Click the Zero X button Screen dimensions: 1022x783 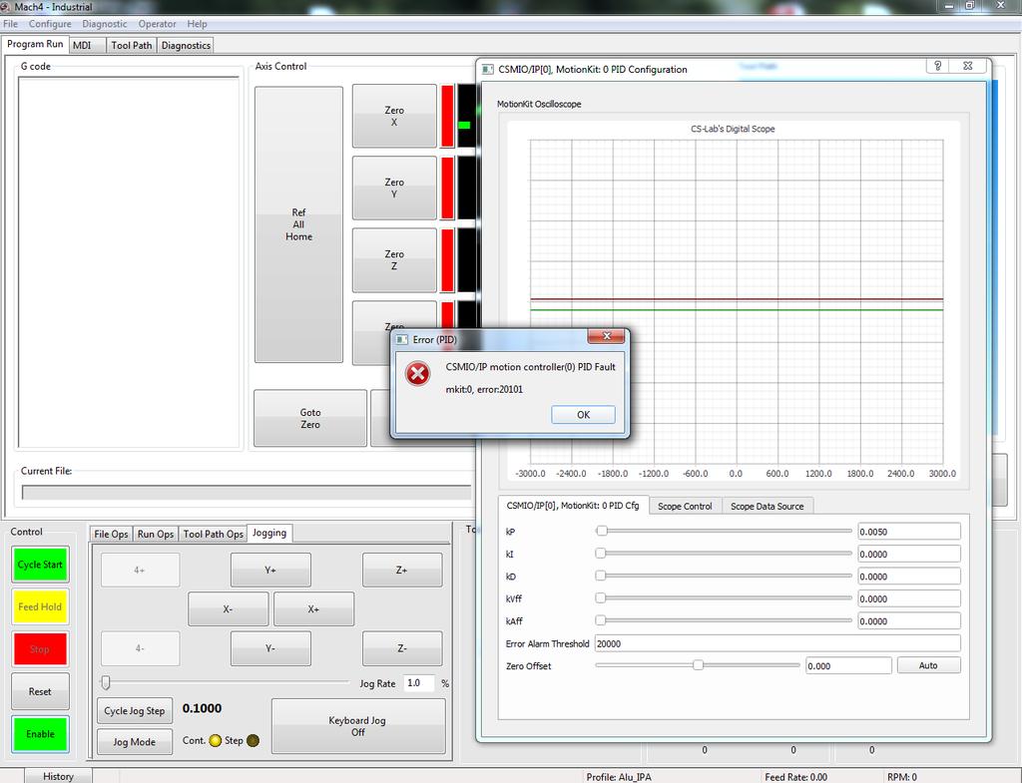click(x=394, y=116)
